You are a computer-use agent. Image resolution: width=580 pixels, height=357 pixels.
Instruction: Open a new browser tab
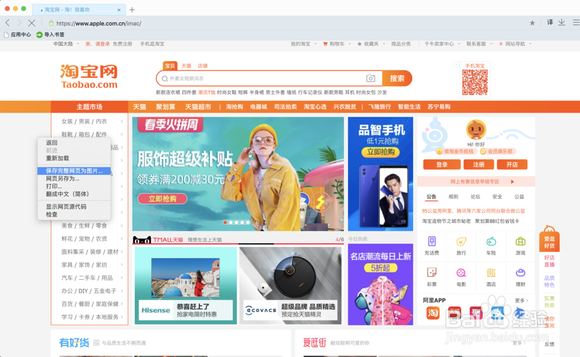(x=132, y=10)
